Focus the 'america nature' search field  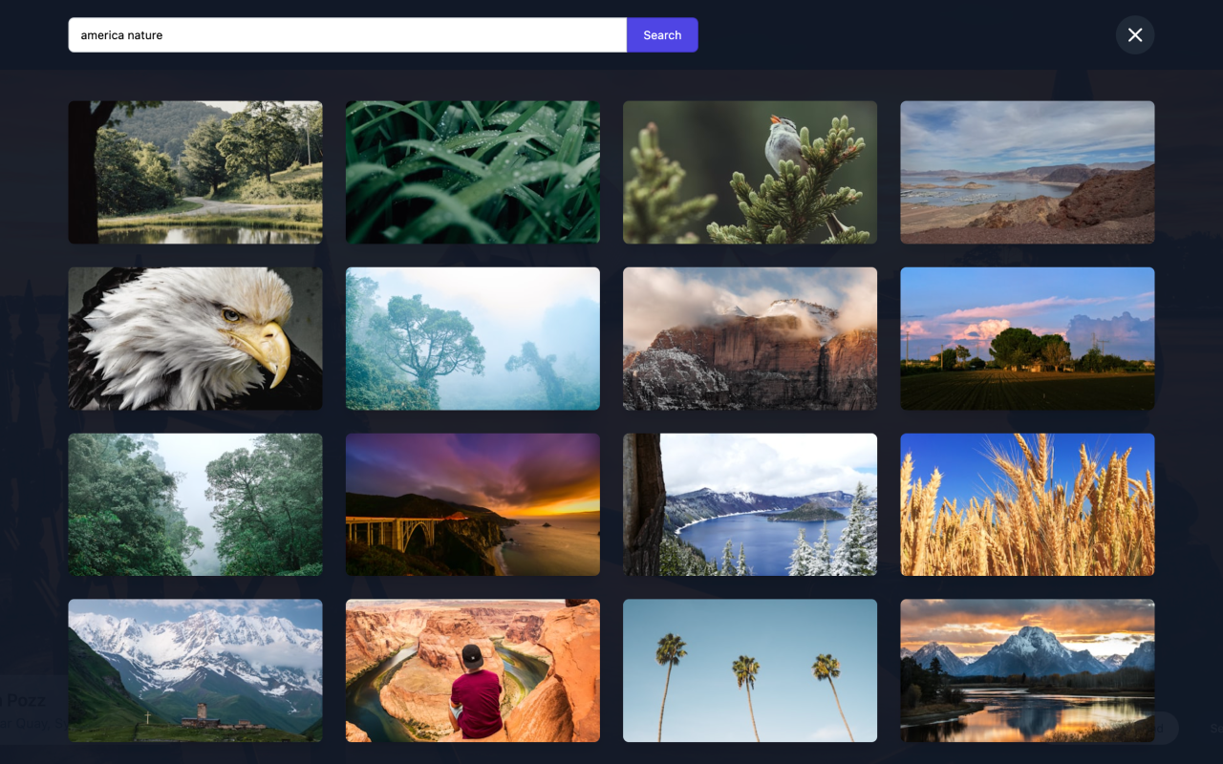(x=348, y=35)
